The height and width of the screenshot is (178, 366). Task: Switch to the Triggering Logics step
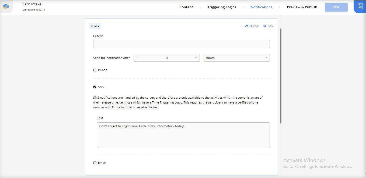coord(221,7)
